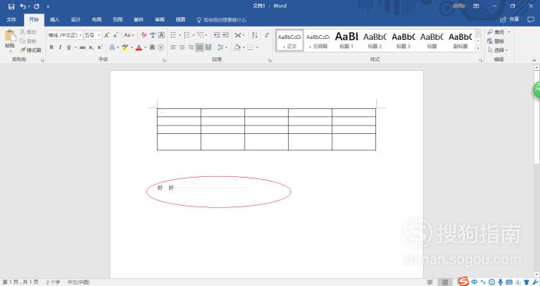This screenshot has height=286, width=540.
Task: Show paragraph marks with the pilcrow icon
Action: click(x=267, y=35)
